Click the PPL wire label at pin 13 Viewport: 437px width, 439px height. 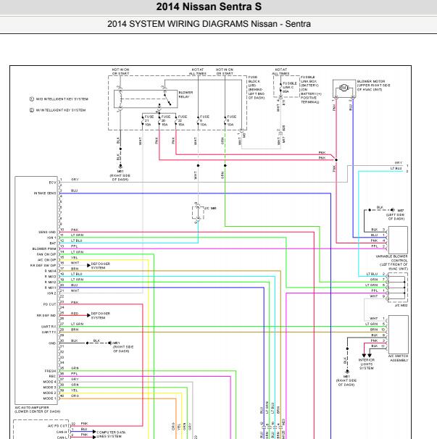coord(74,246)
